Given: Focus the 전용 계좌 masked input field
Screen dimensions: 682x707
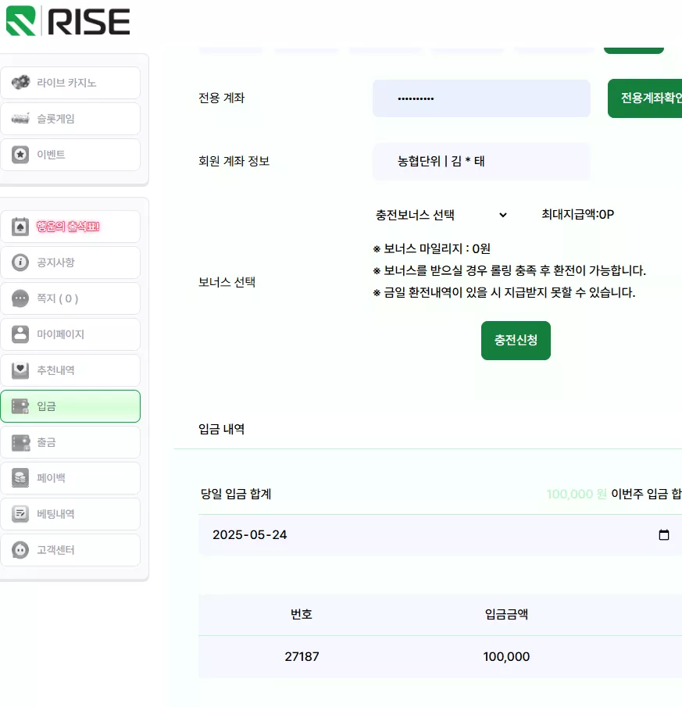Looking at the screenshot, I should [x=481, y=98].
